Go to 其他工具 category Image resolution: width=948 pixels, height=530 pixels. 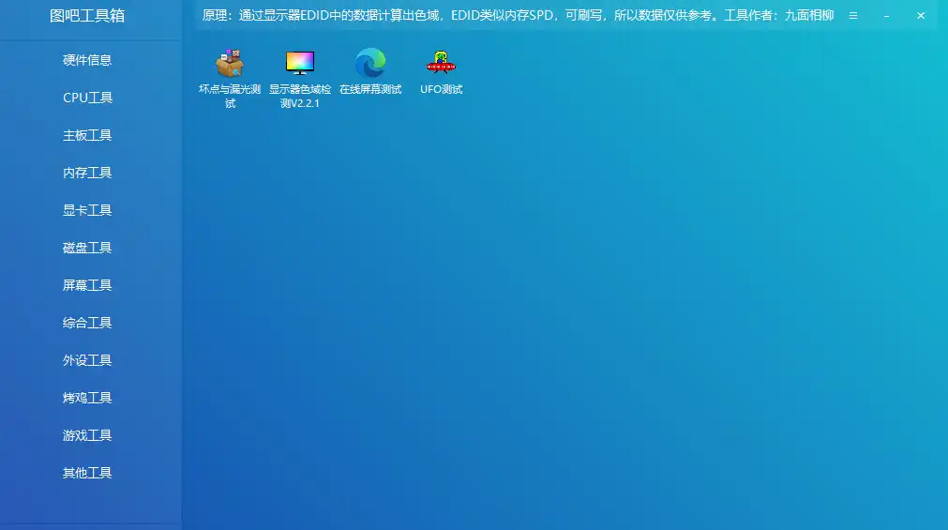[x=87, y=473]
